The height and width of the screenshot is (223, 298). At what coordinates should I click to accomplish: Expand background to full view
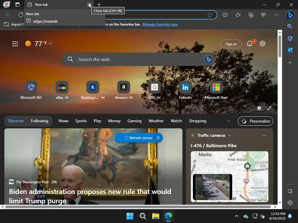pyautogui.click(x=269, y=109)
